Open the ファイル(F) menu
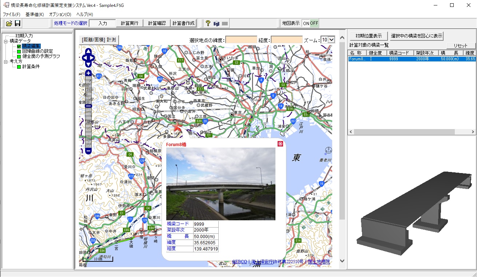 tap(12, 15)
